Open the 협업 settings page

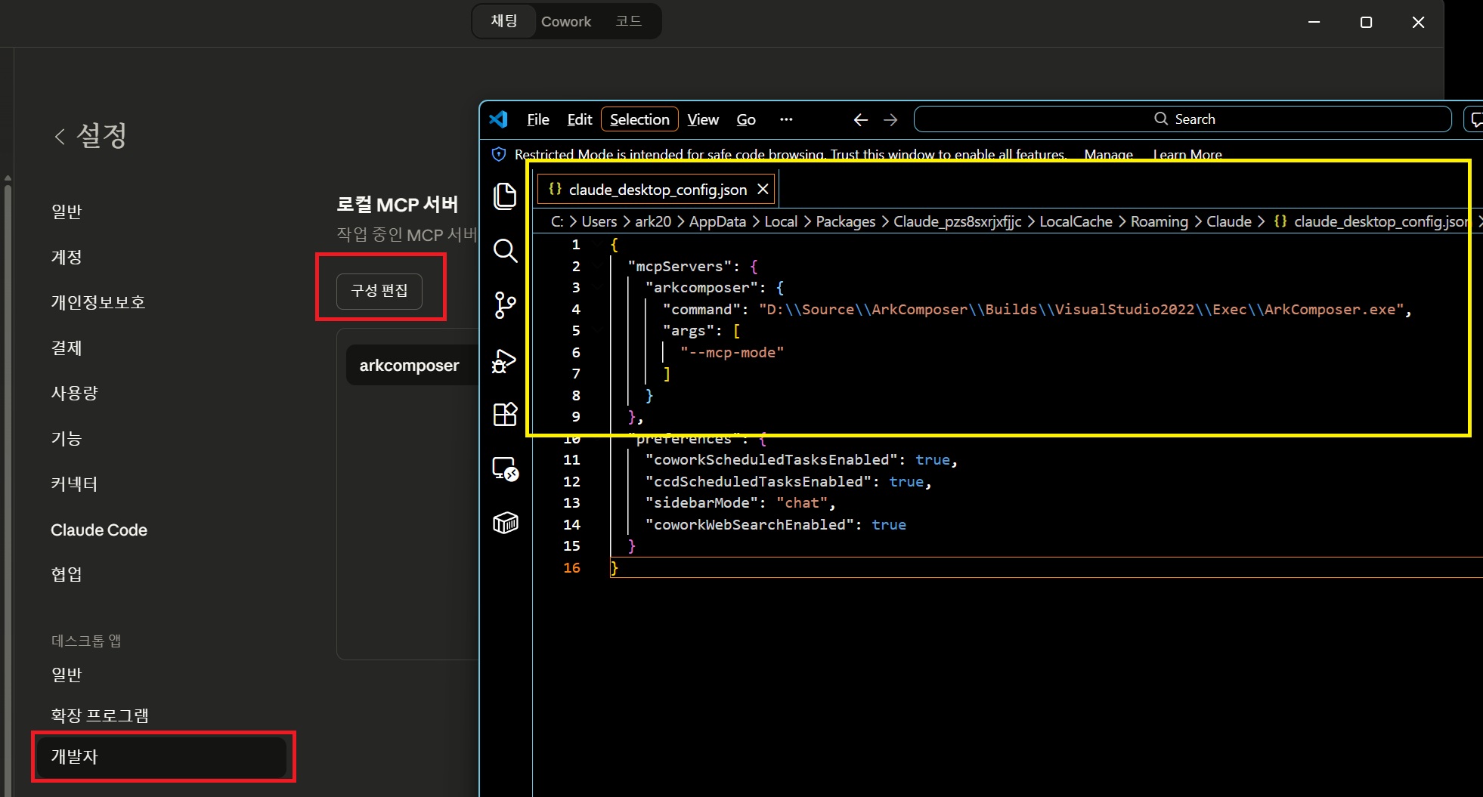pos(67,574)
